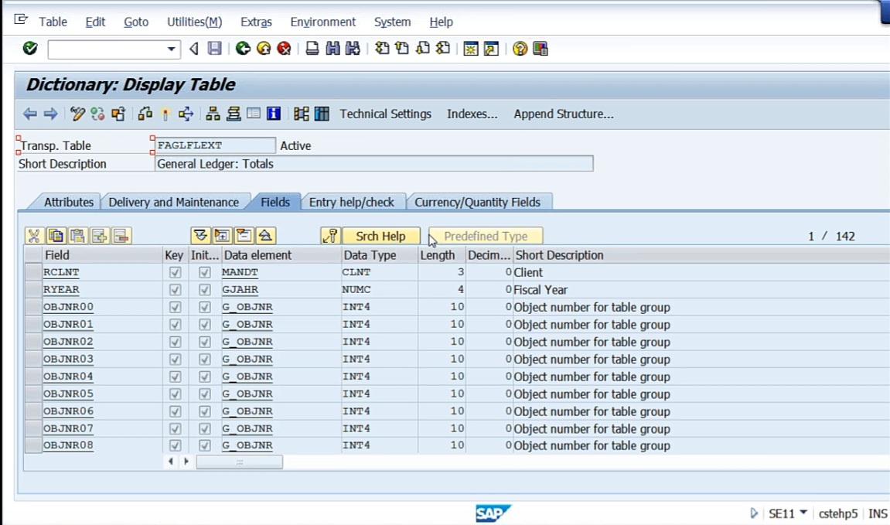
Task: Click the Last Page icon
Action: 443,49
